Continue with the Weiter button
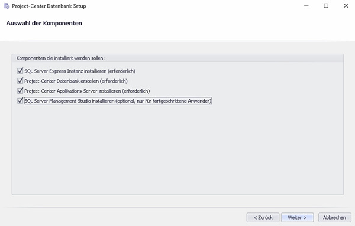 coord(297,217)
